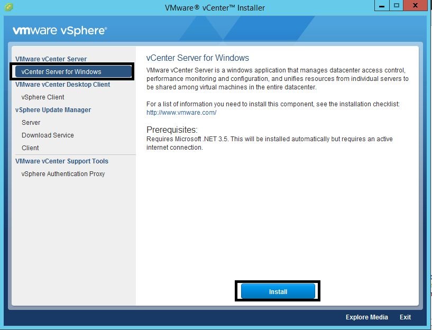Click the VMware vCenter Installer title bar

click(x=215, y=8)
